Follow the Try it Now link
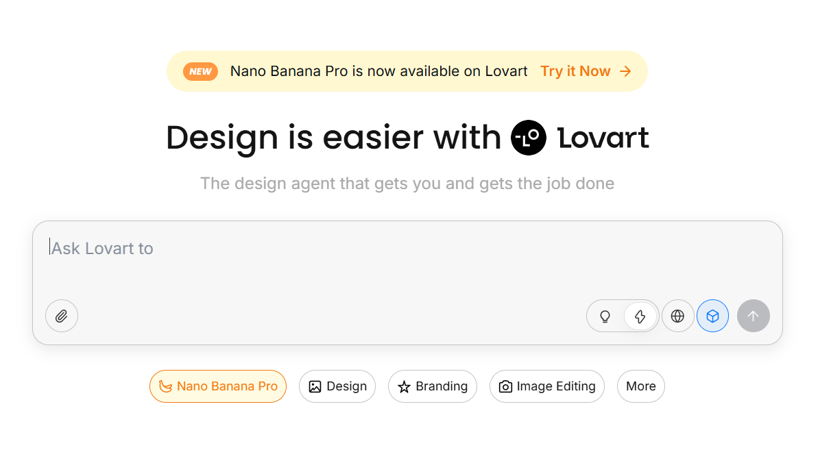The width and height of the screenshot is (831, 450). 575,71
